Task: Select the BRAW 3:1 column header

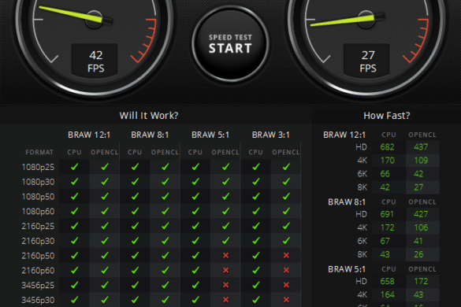Action: tap(271, 135)
